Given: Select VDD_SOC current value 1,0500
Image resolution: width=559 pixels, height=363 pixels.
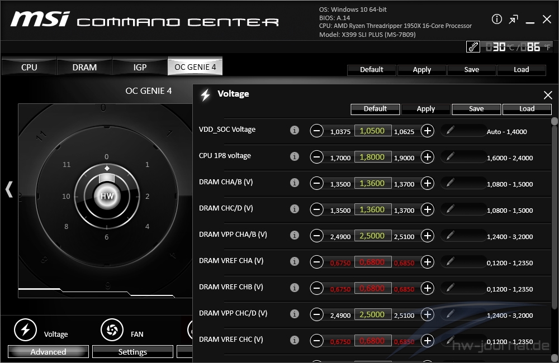Looking at the screenshot, I should click(373, 131).
